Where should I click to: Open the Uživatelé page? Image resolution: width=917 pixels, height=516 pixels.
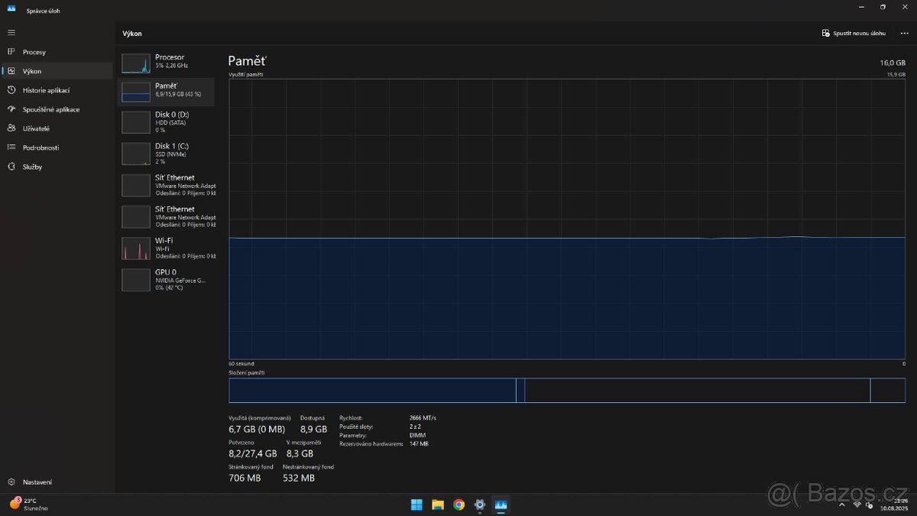(x=36, y=128)
